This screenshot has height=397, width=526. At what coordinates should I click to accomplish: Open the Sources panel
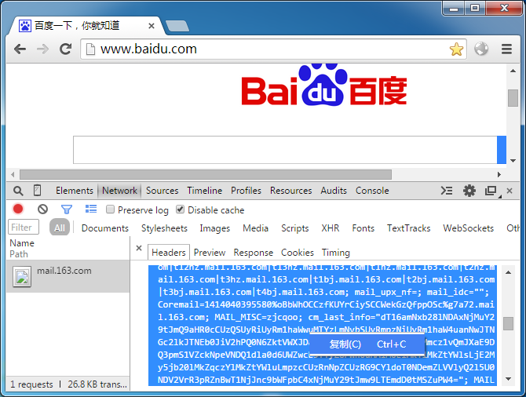click(162, 191)
